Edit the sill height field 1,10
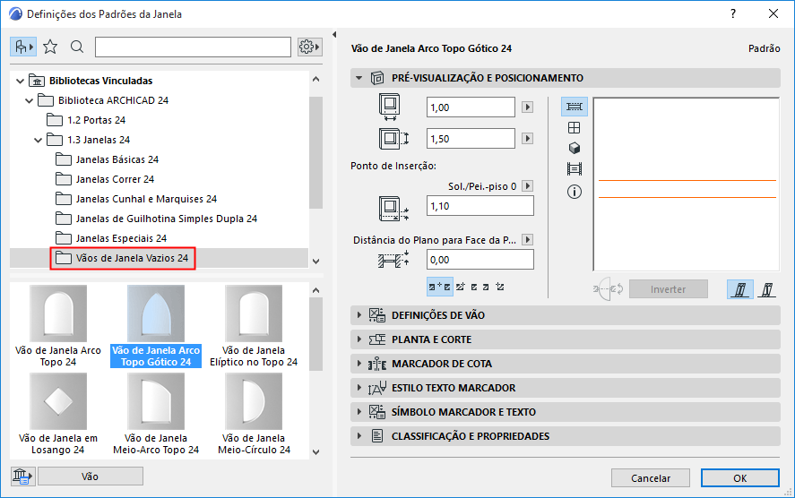Screen dimensions: 795x498 point(480,206)
